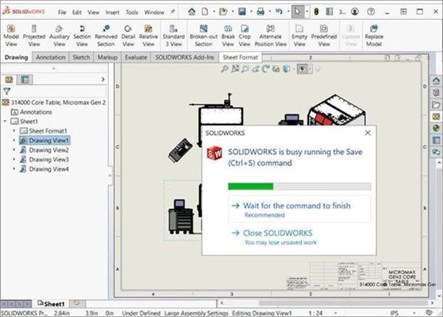This screenshot has height=317, width=443.
Task: Click the Replace Model tool
Action: point(373,36)
